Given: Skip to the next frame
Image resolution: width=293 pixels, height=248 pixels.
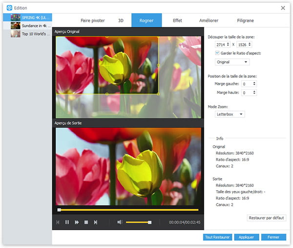Looking at the screenshot, I should click(x=96, y=222).
